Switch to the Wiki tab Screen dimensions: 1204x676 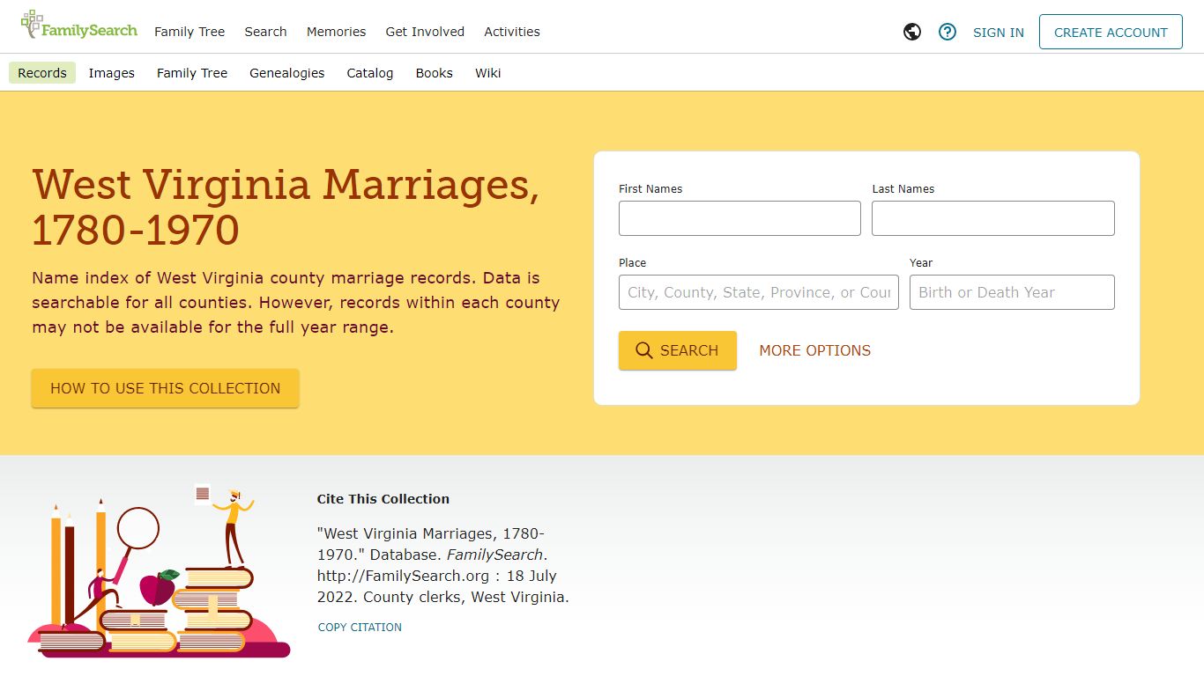[x=488, y=73]
